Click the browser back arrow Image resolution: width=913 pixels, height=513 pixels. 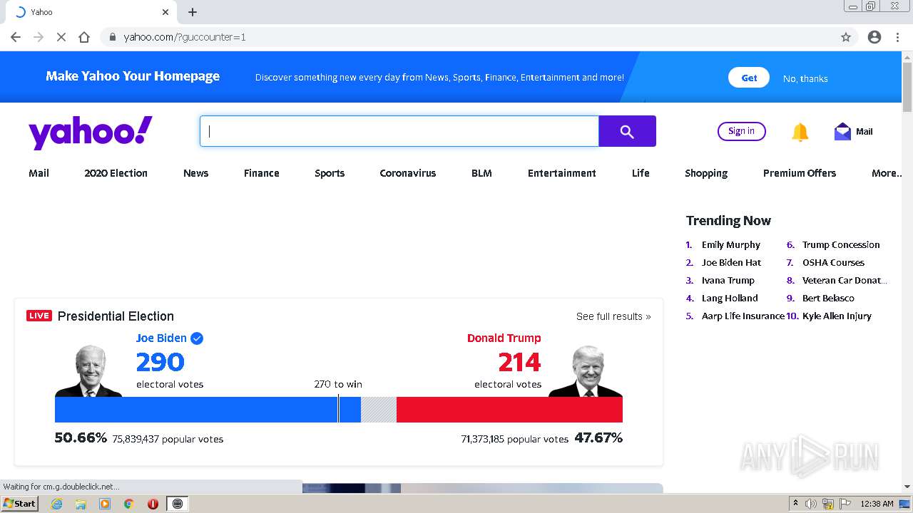(16, 37)
